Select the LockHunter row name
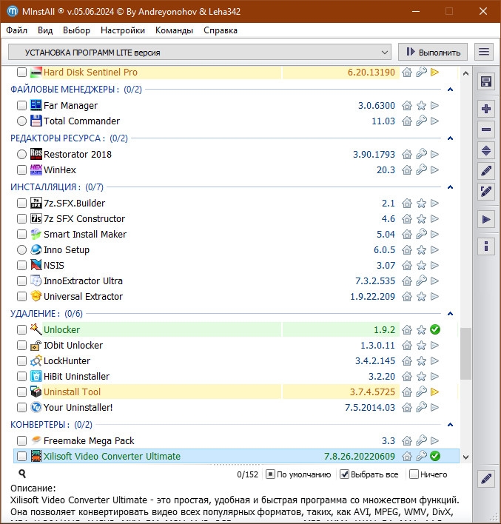The width and height of the screenshot is (501, 524). pos(67,361)
